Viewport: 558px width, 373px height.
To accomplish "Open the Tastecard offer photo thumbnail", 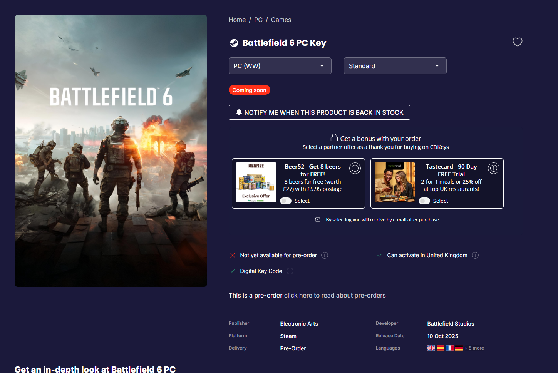I will click(x=395, y=182).
